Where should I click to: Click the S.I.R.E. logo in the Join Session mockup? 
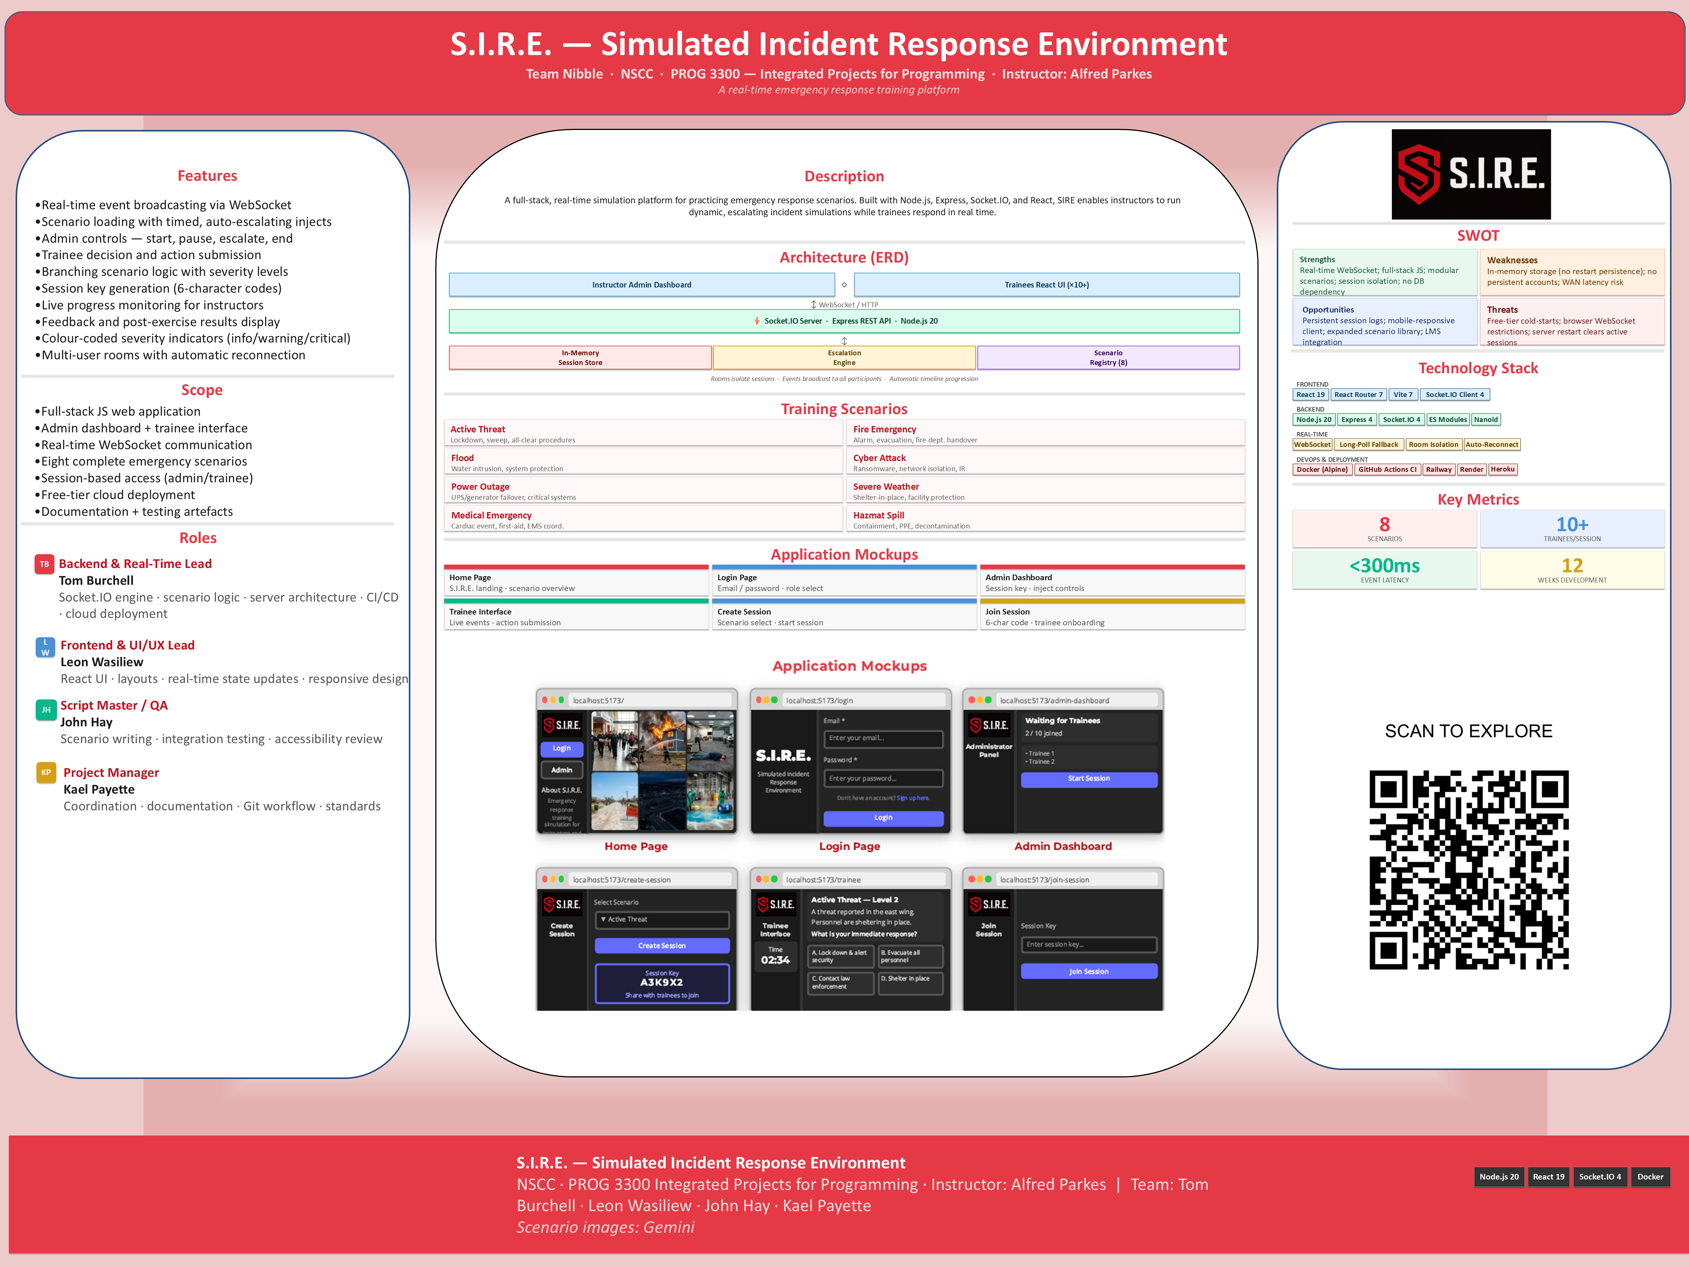(x=990, y=904)
